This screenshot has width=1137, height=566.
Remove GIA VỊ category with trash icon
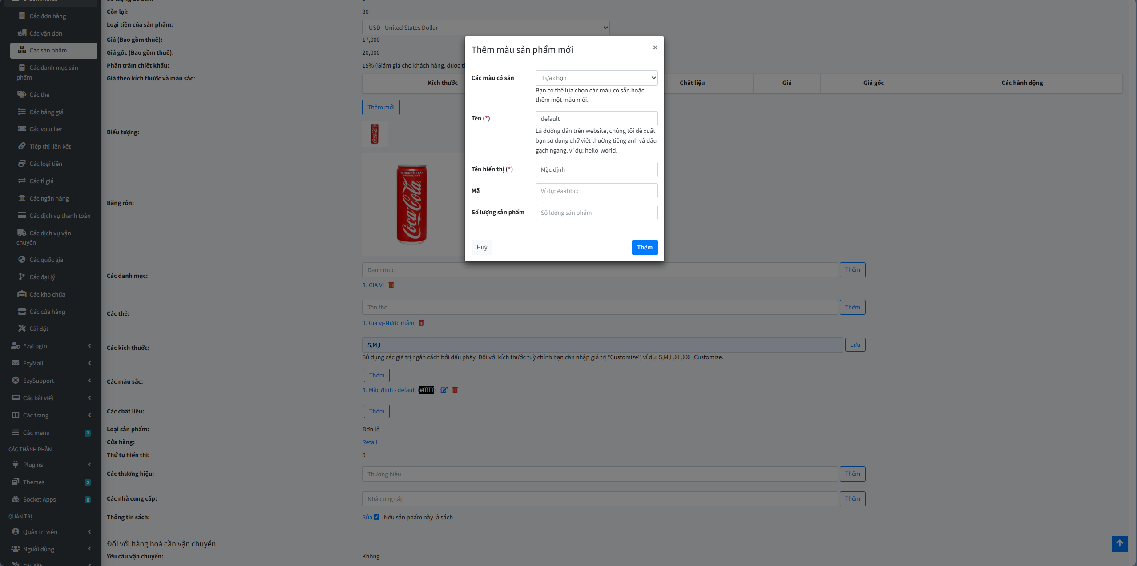pyautogui.click(x=391, y=285)
